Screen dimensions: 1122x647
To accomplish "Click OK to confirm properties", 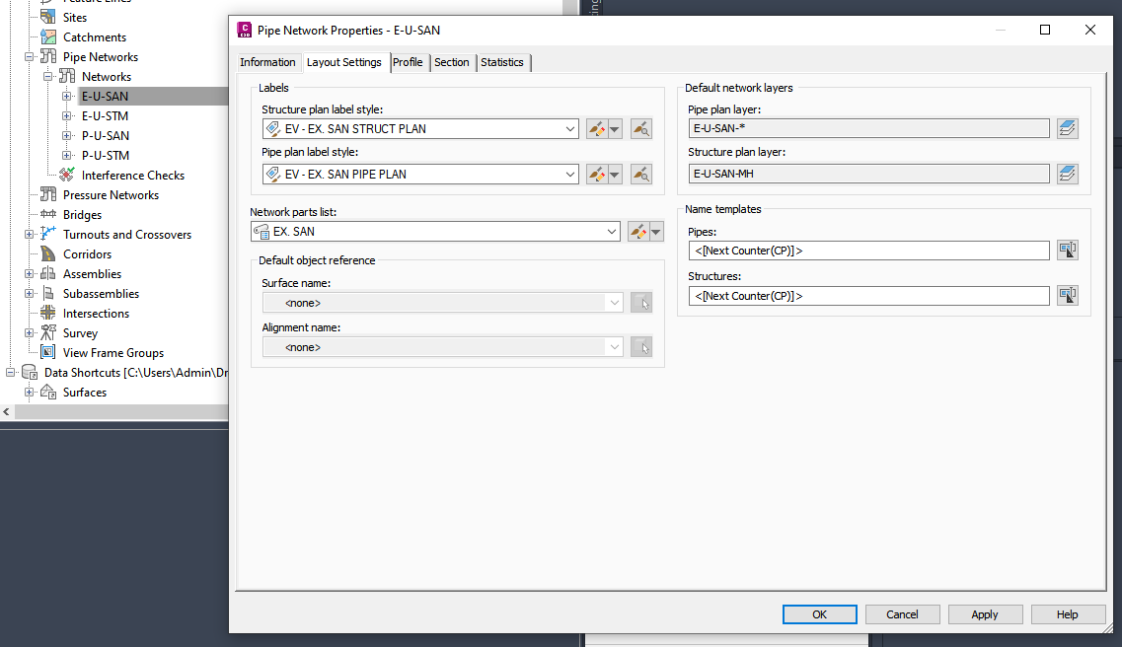I will click(x=819, y=614).
